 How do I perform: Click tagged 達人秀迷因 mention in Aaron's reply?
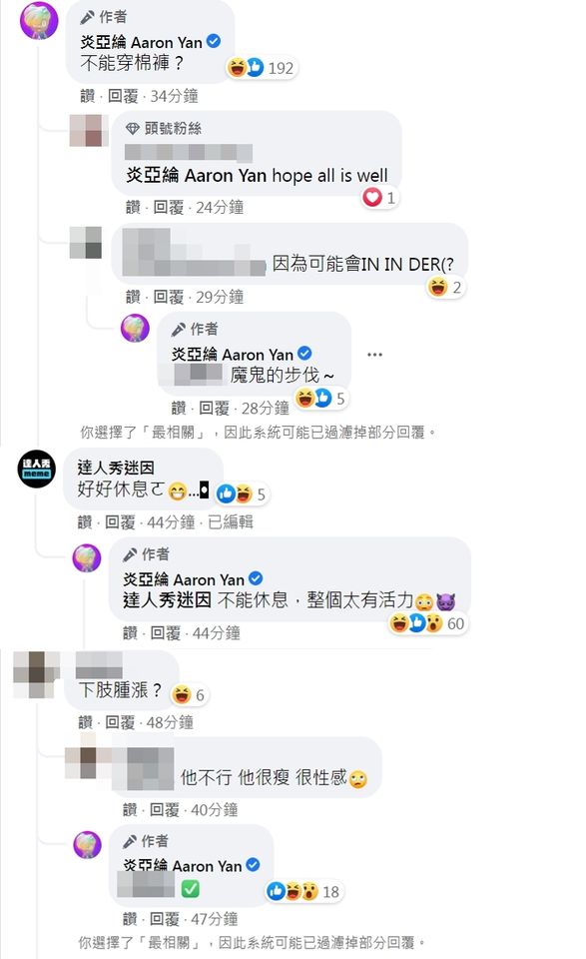click(167, 600)
